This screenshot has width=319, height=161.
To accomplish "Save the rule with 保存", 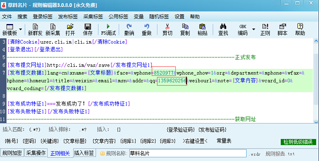I will click(88, 29).
